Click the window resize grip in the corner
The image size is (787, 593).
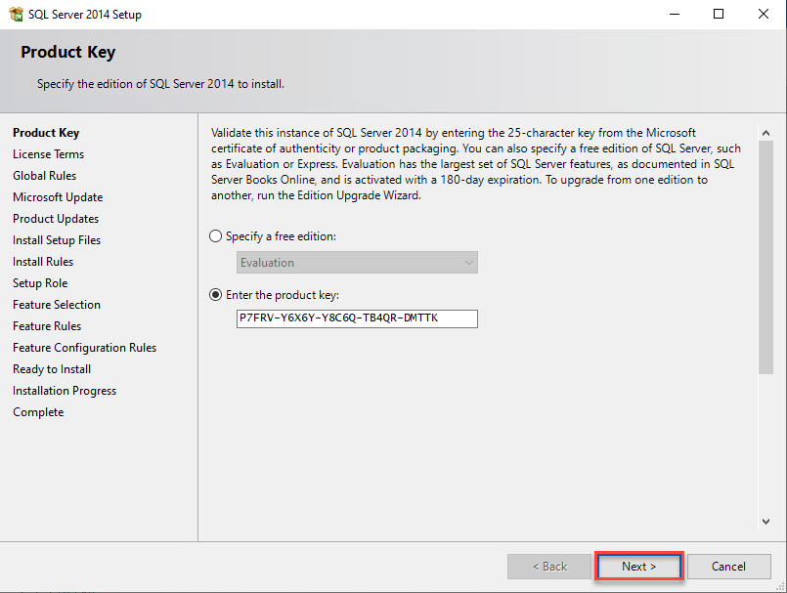point(780,586)
